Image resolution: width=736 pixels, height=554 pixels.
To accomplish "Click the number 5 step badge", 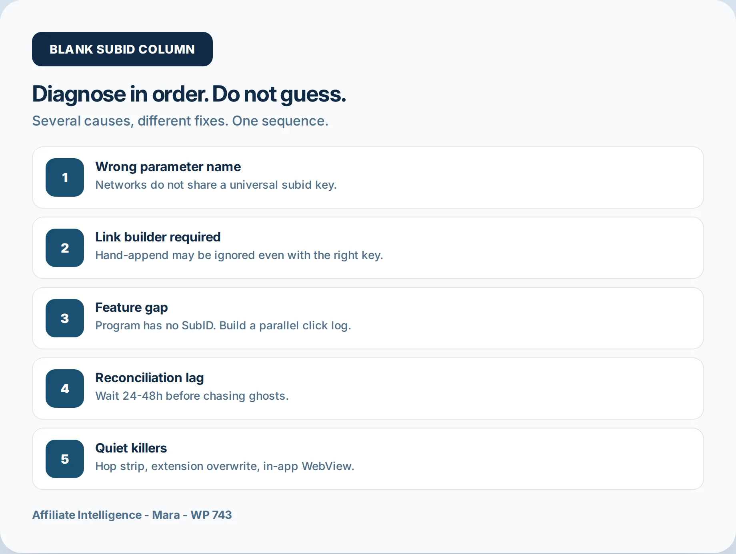I will pos(65,459).
